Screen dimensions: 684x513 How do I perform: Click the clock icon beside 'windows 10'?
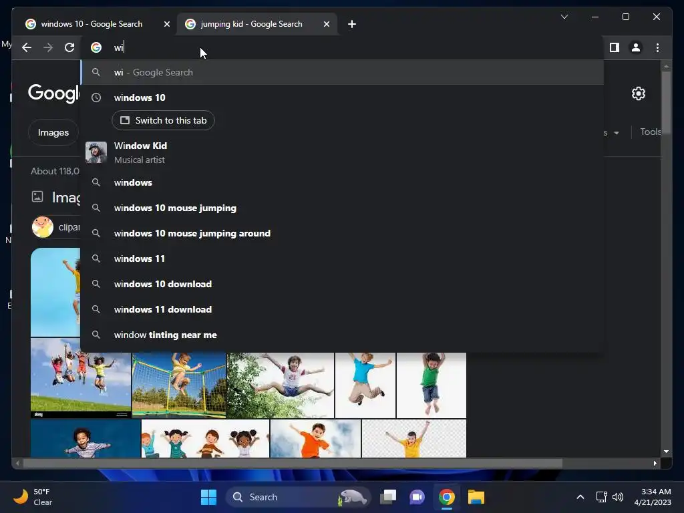[96, 98]
